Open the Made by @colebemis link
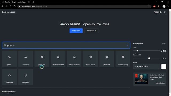Viewport: 171px width, 96px height. pos(9,92)
